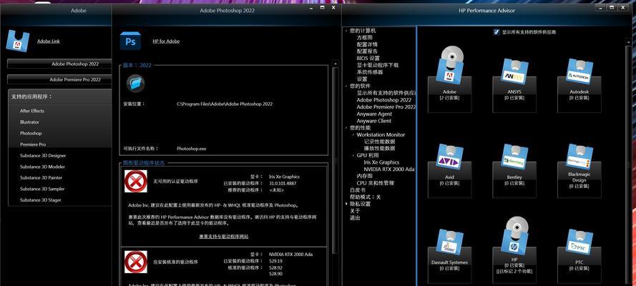Open 白皮书 in the tree
The height and width of the screenshot is (286, 636).
coord(358,190)
